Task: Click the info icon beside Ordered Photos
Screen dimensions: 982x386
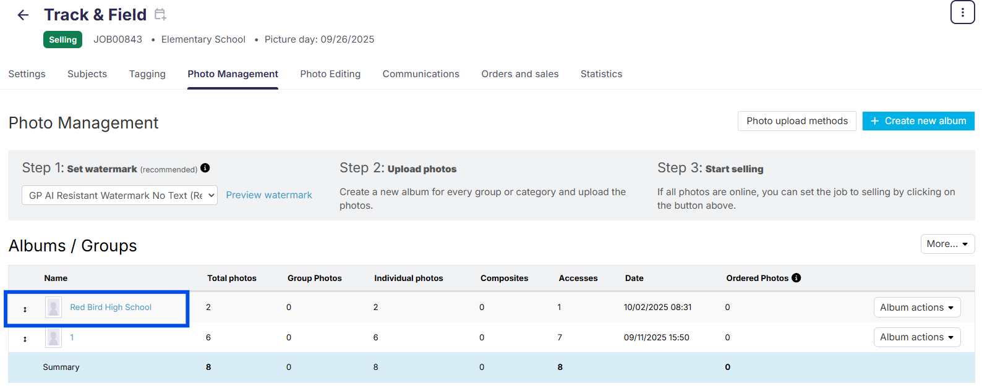Action: click(796, 278)
